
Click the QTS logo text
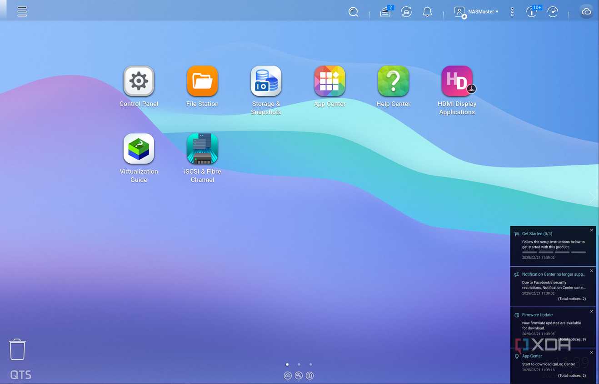pyautogui.click(x=21, y=375)
